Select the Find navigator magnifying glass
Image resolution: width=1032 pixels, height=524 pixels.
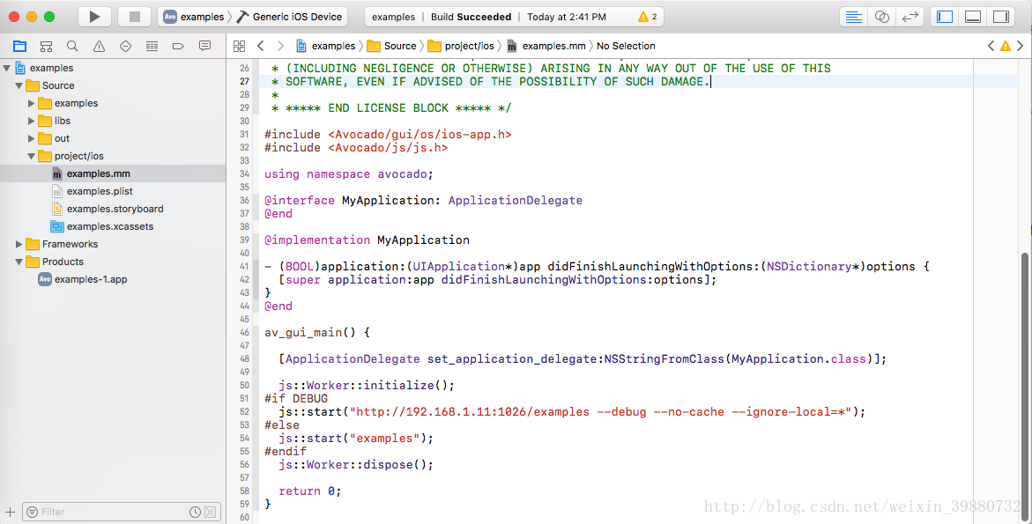pyautogui.click(x=72, y=45)
